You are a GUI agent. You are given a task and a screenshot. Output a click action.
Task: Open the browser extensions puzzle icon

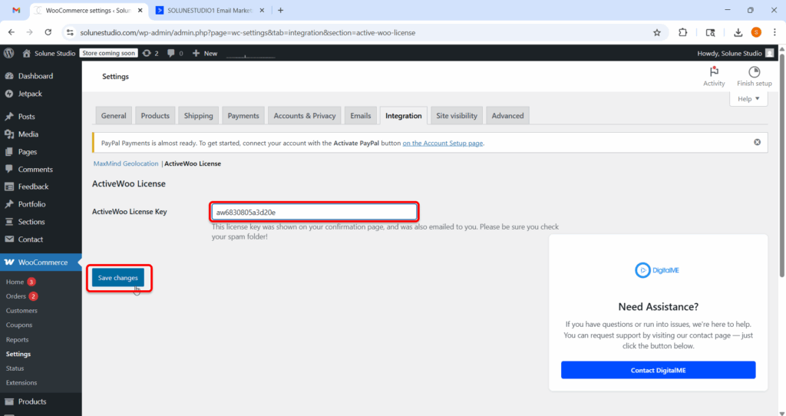(x=682, y=32)
